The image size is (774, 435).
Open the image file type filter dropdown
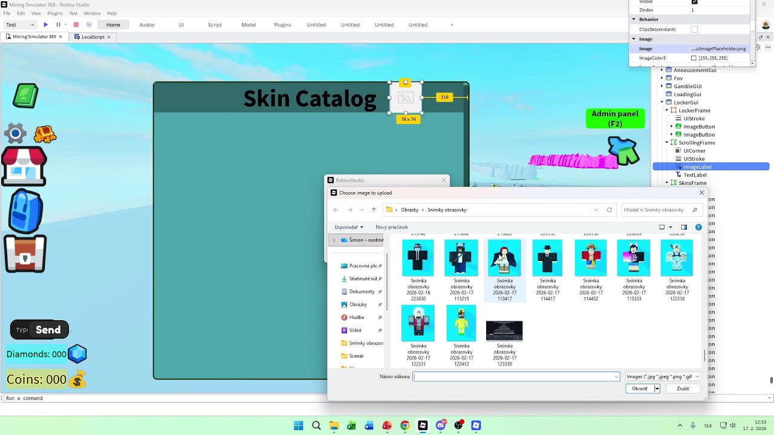click(x=663, y=376)
